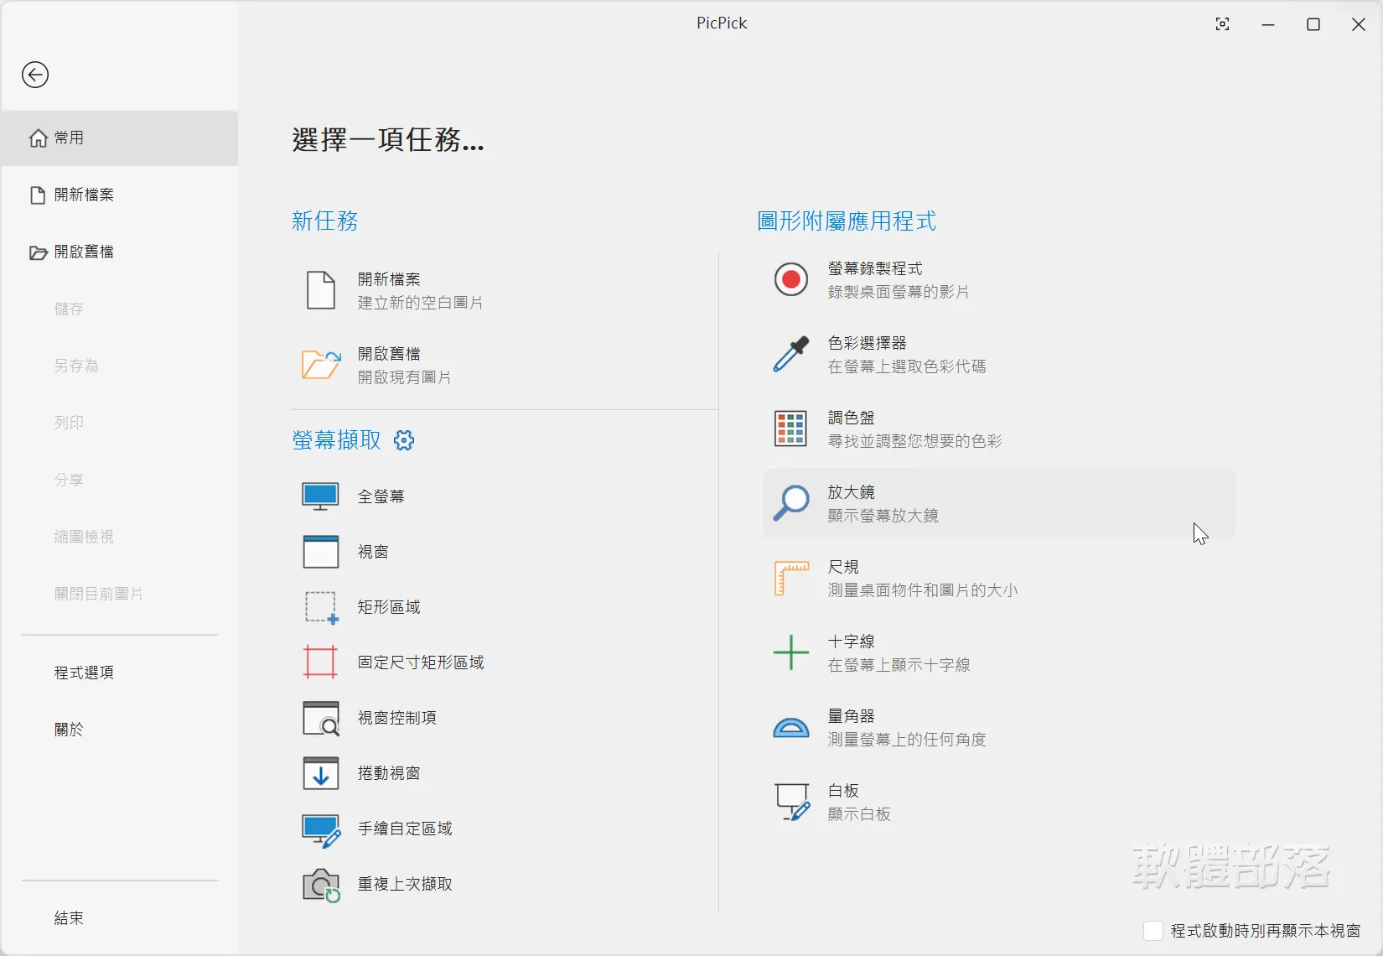The width and height of the screenshot is (1383, 956).
Task: Click the 在螢幕上選取色彩代碼 description text
Action: 907,366
